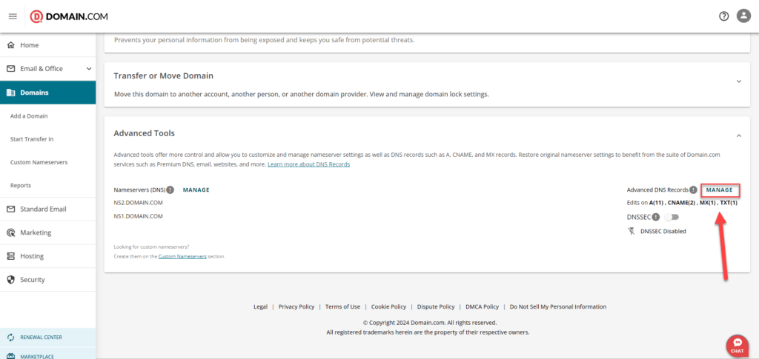Click the help question mark icon
This screenshot has height=359, width=759.
pos(723,16)
